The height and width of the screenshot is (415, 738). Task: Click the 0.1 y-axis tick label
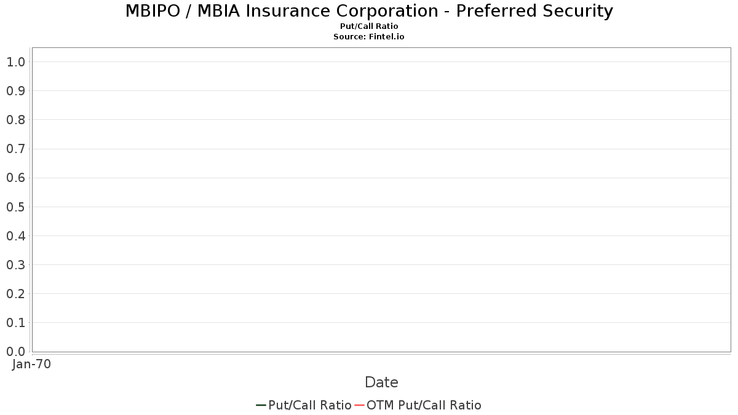(x=15, y=323)
